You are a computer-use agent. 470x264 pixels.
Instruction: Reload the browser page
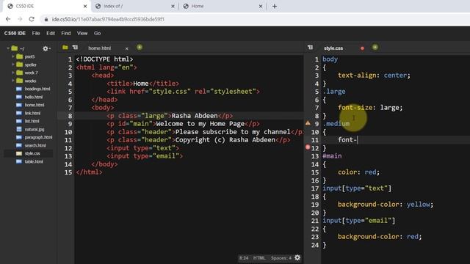[x=32, y=19]
